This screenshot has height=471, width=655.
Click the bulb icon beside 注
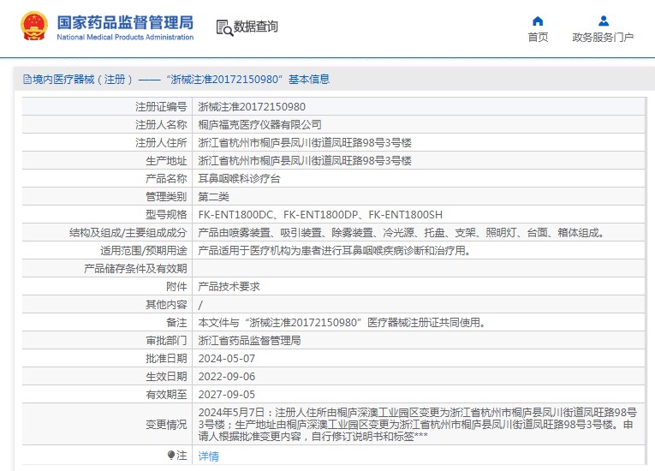(171, 455)
